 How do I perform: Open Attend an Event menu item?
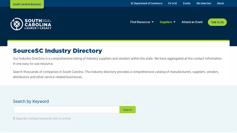click(192, 22)
